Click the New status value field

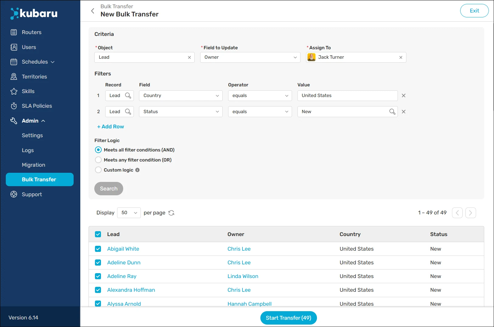(x=347, y=112)
